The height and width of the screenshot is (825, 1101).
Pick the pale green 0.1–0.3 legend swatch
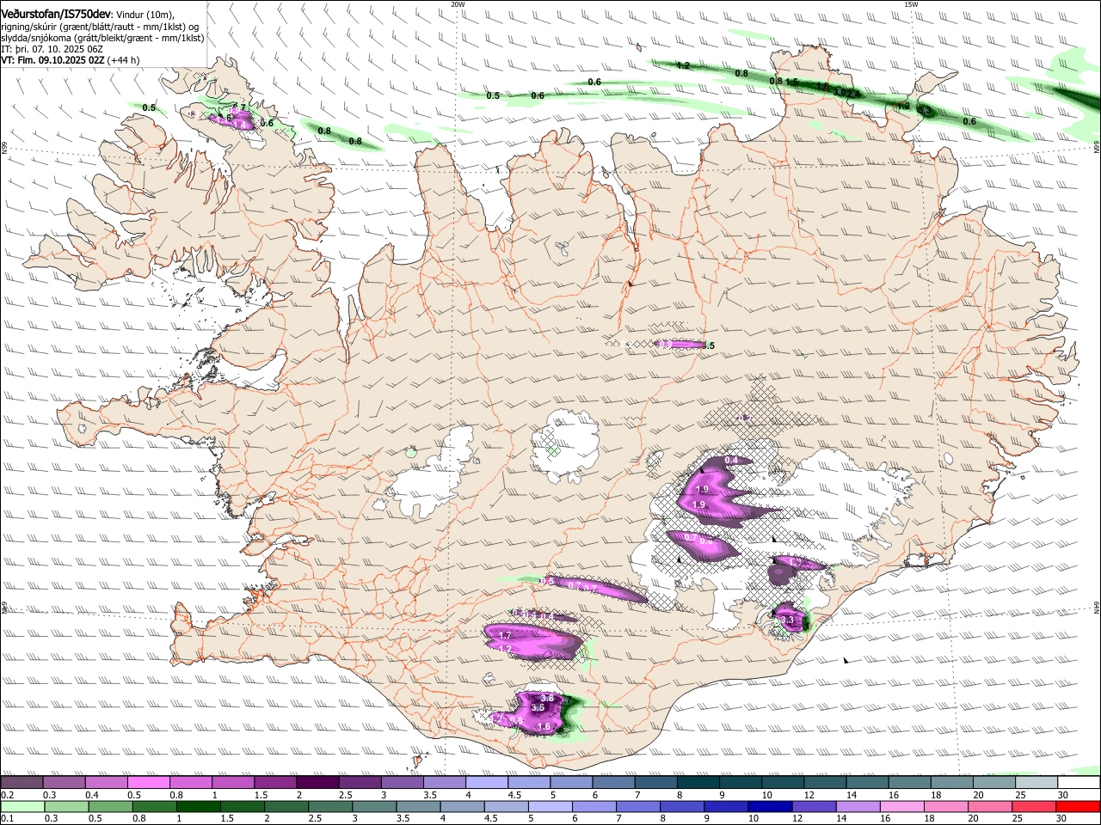pyautogui.click(x=22, y=806)
